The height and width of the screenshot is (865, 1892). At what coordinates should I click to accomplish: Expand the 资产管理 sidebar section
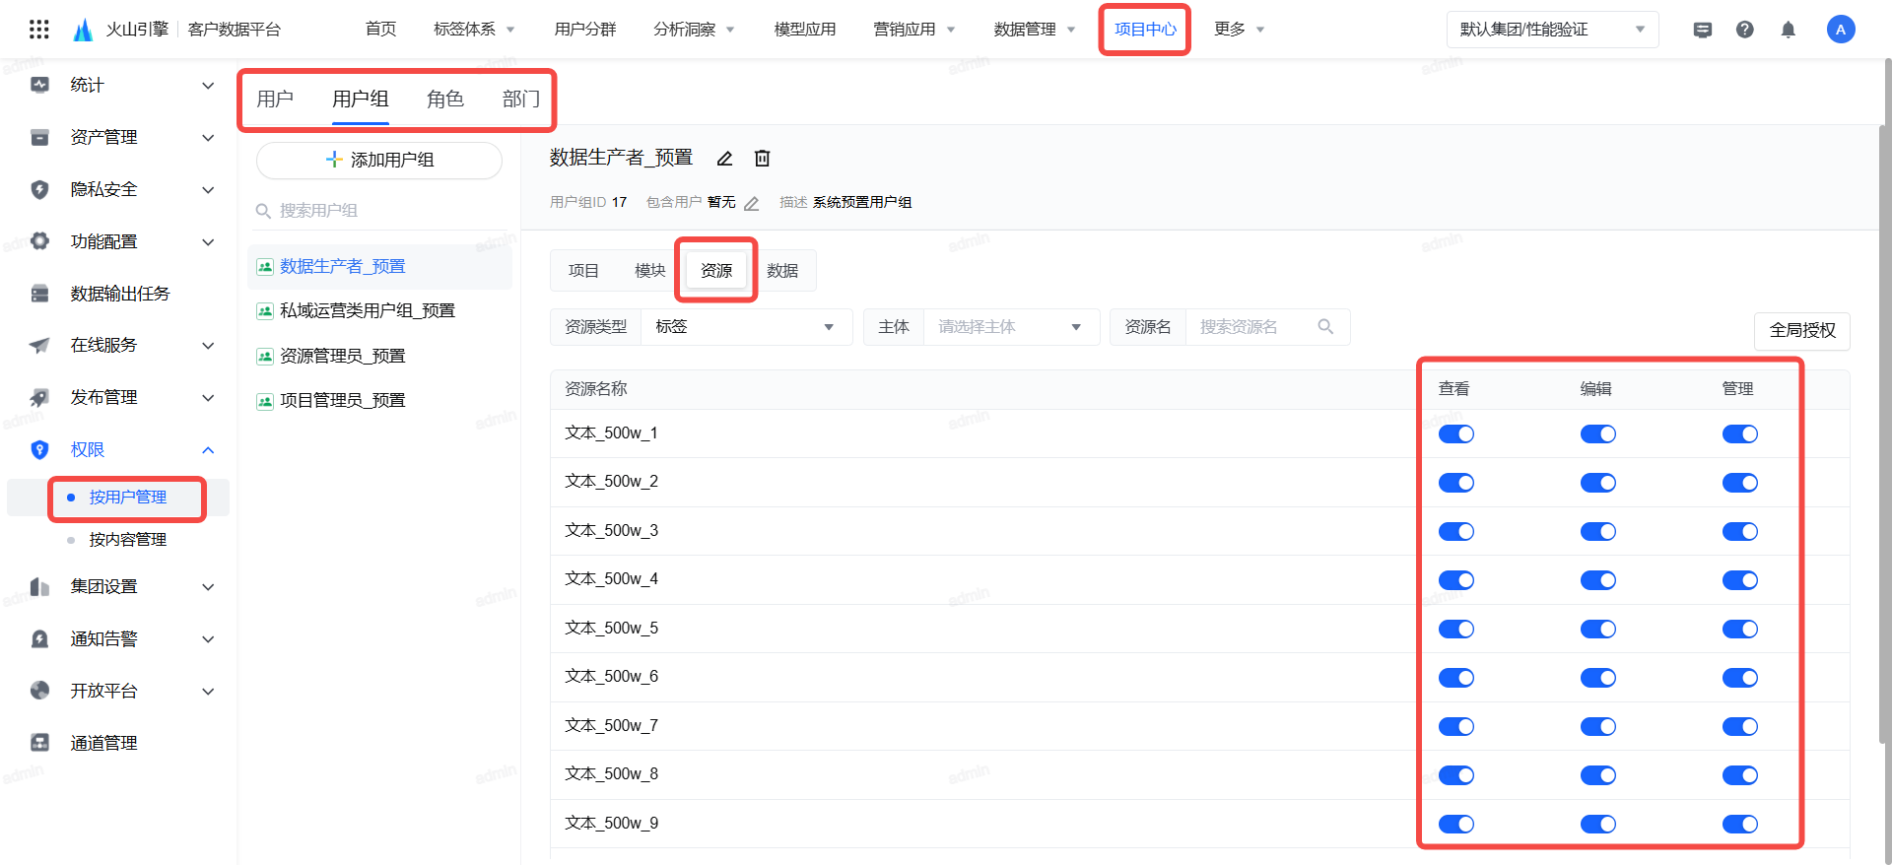click(x=208, y=138)
